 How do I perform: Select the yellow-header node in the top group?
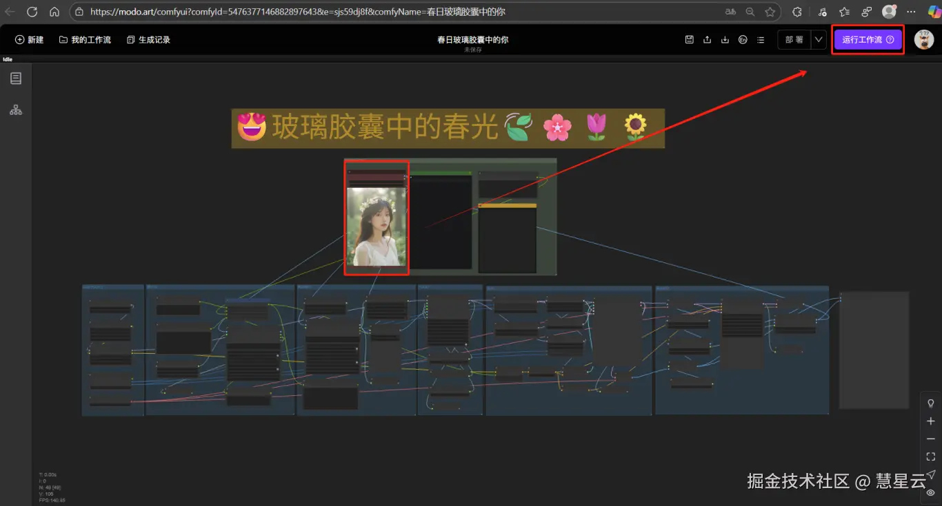click(x=508, y=238)
